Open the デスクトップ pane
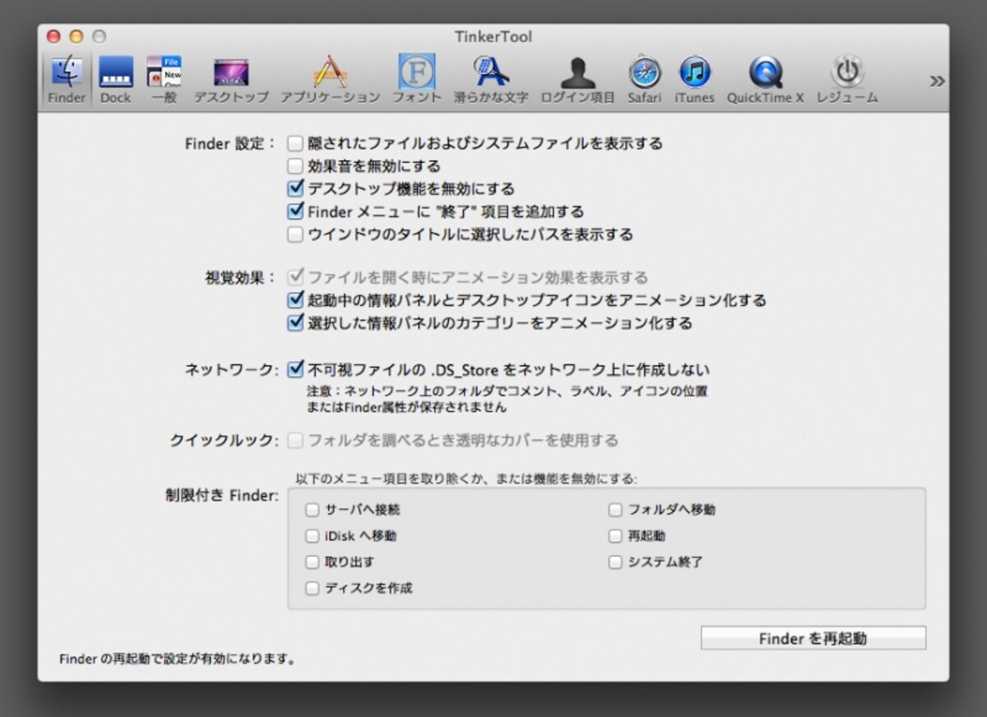The height and width of the screenshot is (717, 987). 231,80
